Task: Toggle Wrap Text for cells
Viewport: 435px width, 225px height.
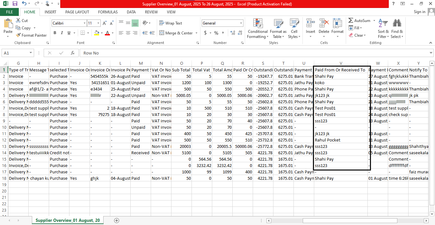Action: tap(170, 23)
